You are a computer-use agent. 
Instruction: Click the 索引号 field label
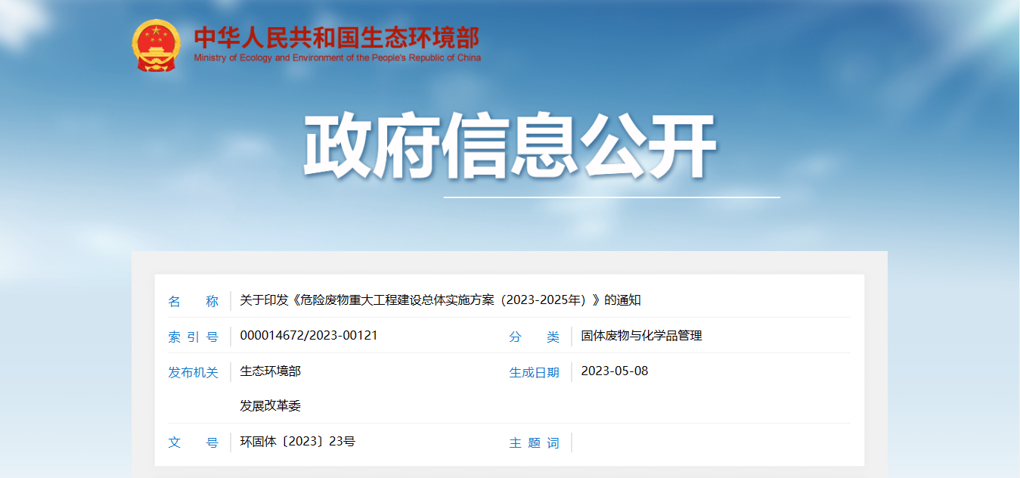[193, 337]
